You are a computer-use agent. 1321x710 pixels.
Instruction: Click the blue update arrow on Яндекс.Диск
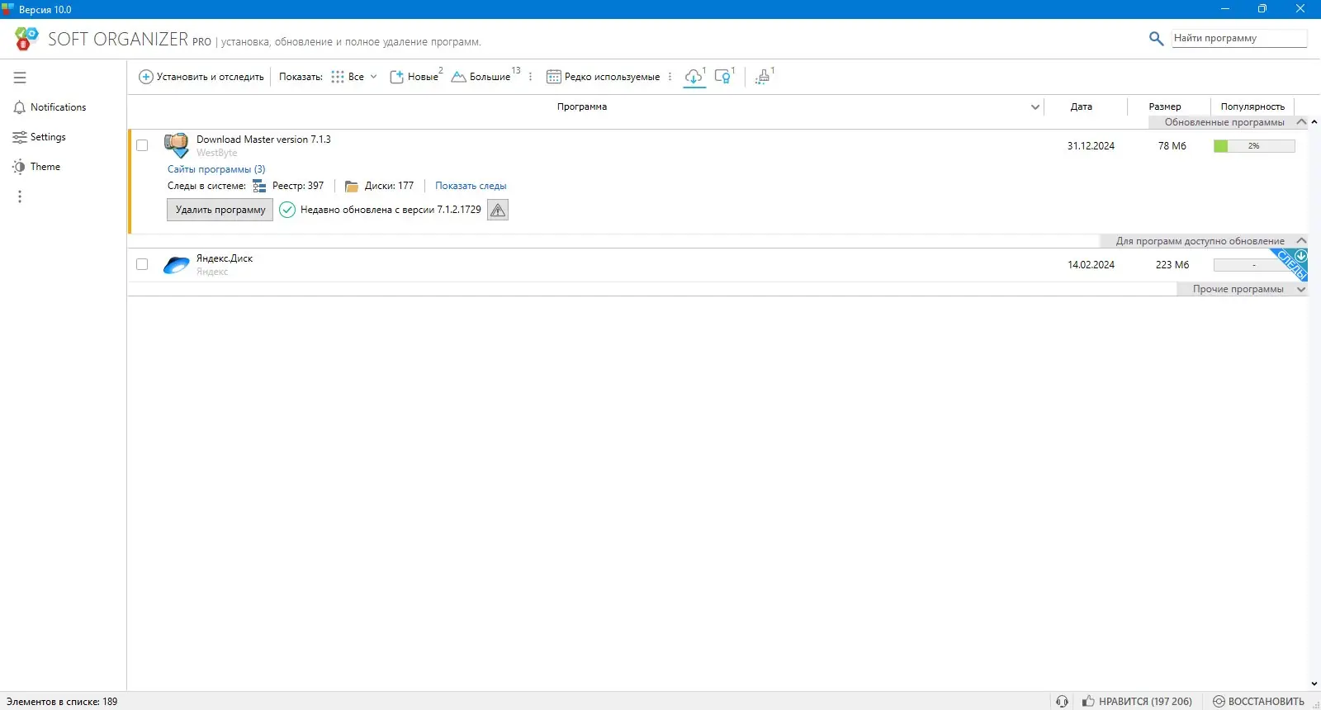coord(1300,256)
